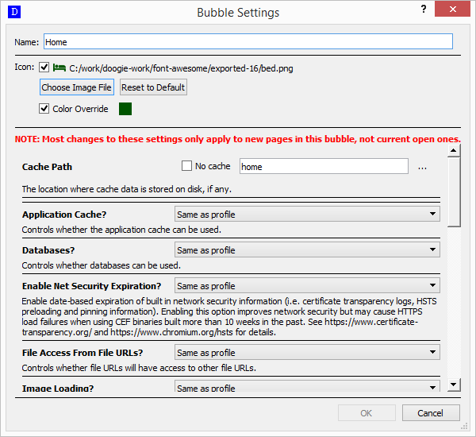
Task: Open the Application Cache dropdown
Action: coord(307,214)
